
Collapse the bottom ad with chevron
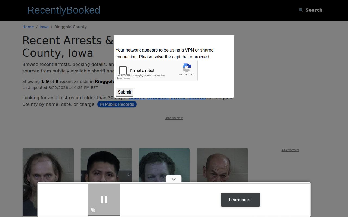pyautogui.click(x=173, y=179)
